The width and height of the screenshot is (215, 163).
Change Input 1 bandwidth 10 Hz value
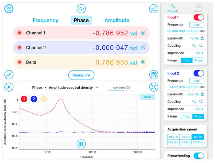[x=194, y=38]
